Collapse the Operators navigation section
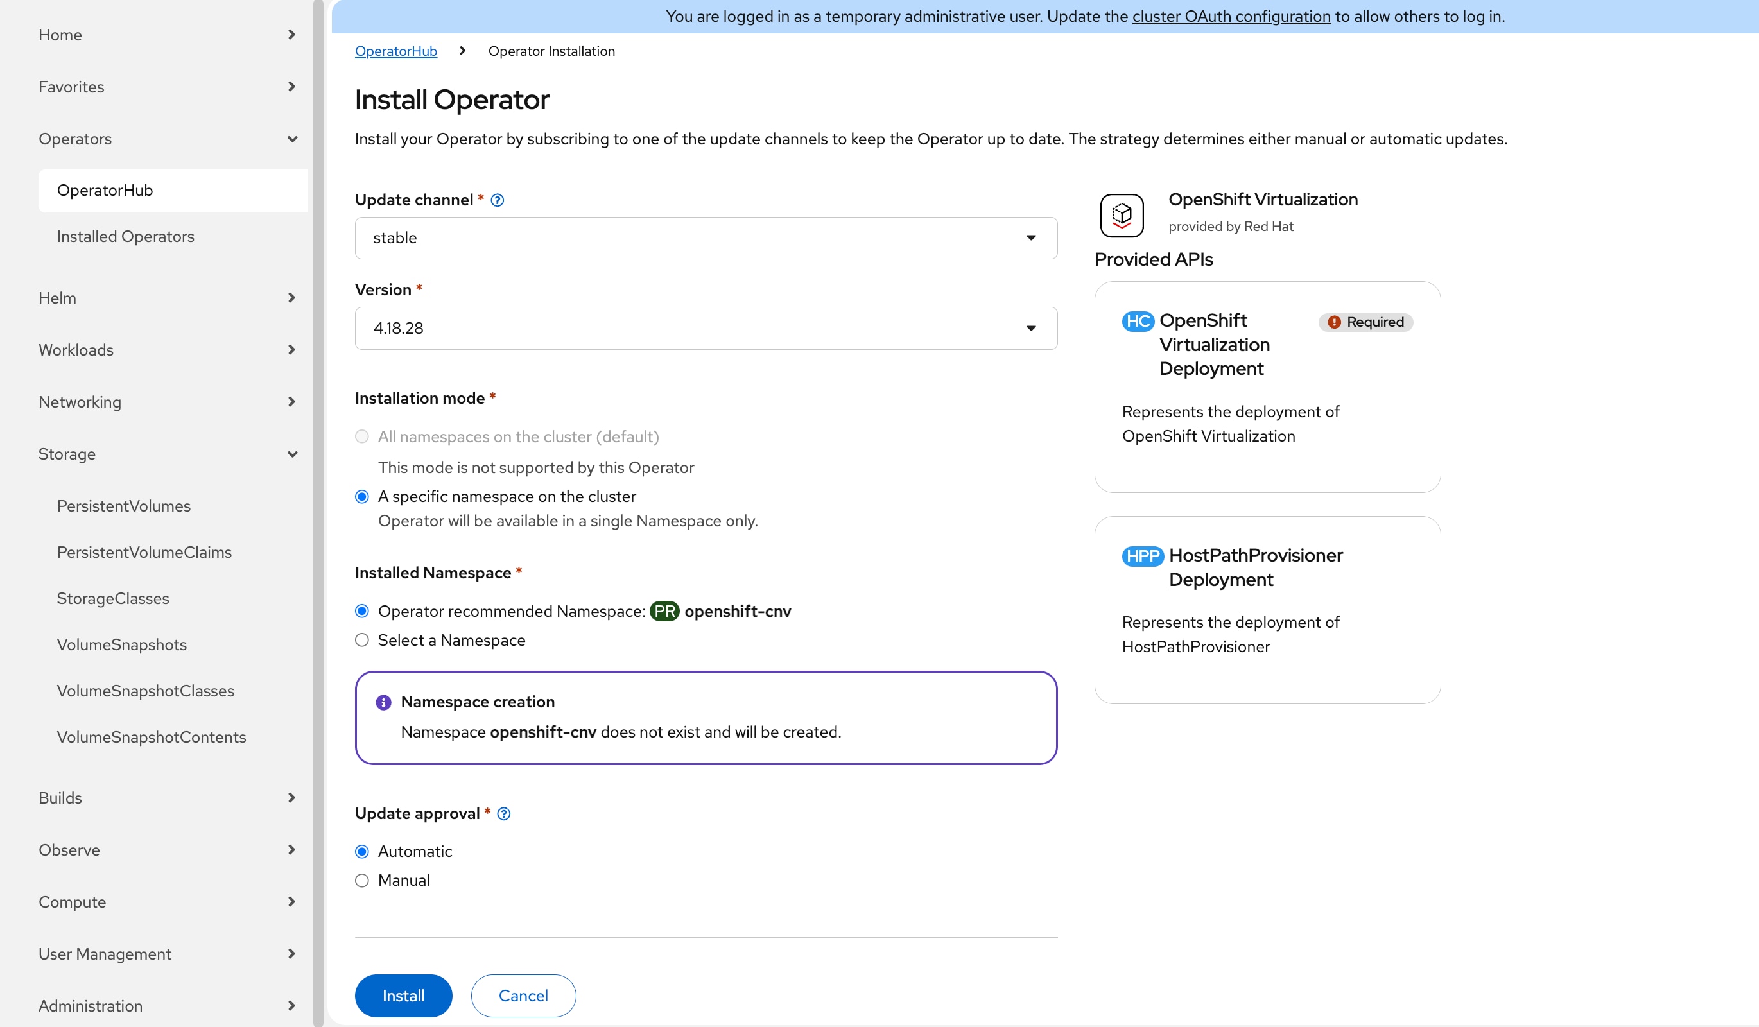Screen dimensions: 1759x1027 point(168,139)
